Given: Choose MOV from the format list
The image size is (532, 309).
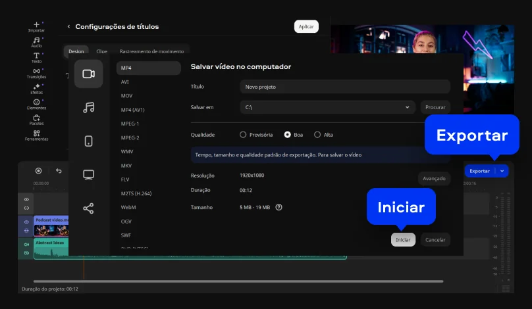Looking at the screenshot, I should point(126,96).
